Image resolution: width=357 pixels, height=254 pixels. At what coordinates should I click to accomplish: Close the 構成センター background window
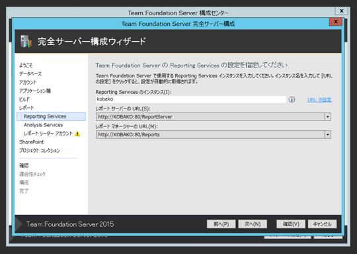coord(342,11)
